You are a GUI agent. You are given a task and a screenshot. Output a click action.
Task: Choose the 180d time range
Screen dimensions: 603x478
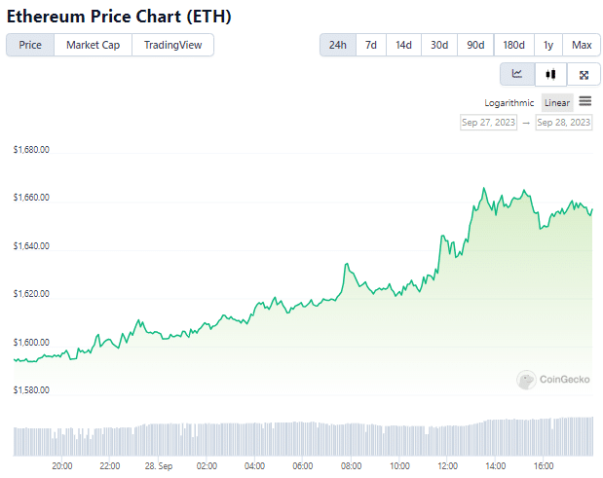pyautogui.click(x=513, y=46)
